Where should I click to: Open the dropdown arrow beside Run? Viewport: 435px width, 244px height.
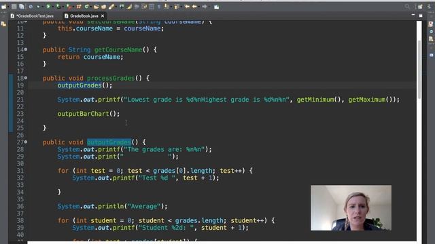[53, 7]
